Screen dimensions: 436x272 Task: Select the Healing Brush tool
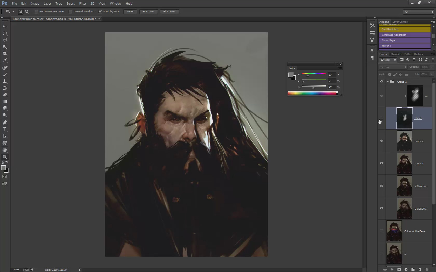coord(5,68)
